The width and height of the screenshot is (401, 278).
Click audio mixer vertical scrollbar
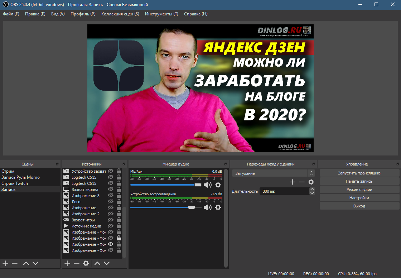click(x=226, y=217)
